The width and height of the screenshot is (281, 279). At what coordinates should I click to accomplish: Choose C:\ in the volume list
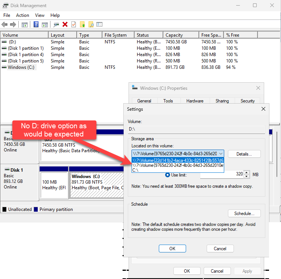coord(178,170)
